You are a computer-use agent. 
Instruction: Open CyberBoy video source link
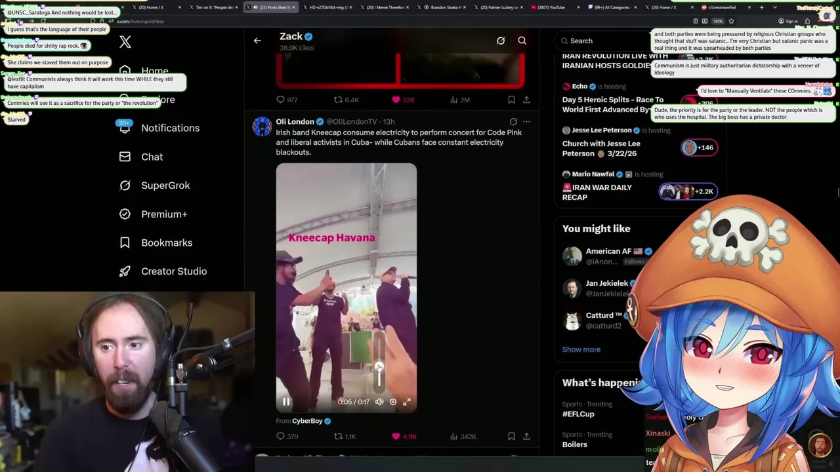point(307,421)
